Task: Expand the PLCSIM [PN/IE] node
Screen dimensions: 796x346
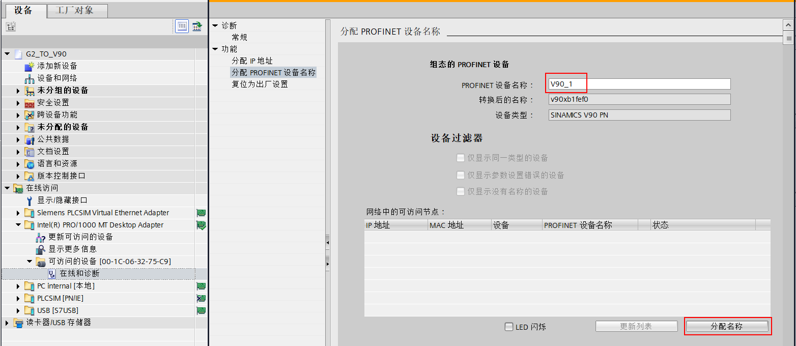Action: [18, 298]
